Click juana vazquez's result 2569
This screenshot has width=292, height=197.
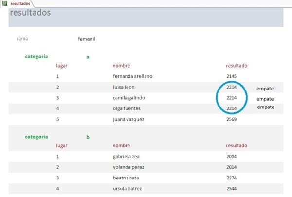pyautogui.click(x=232, y=119)
